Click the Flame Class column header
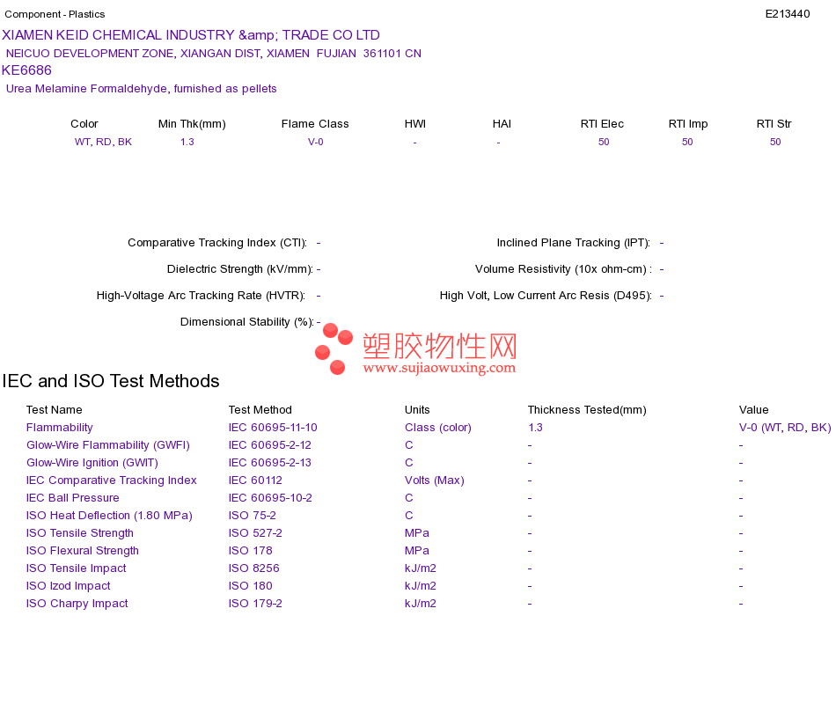 pyautogui.click(x=315, y=124)
